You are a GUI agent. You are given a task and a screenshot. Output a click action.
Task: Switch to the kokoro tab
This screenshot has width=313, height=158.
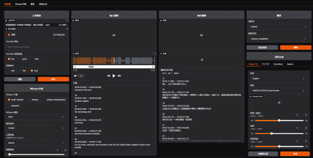pyautogui.click(x=290, y=64)
